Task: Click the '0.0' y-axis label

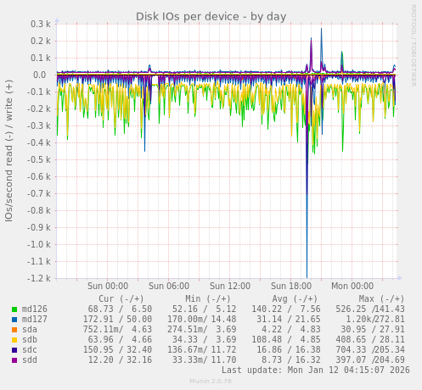Action: click(x=40, y=75)
